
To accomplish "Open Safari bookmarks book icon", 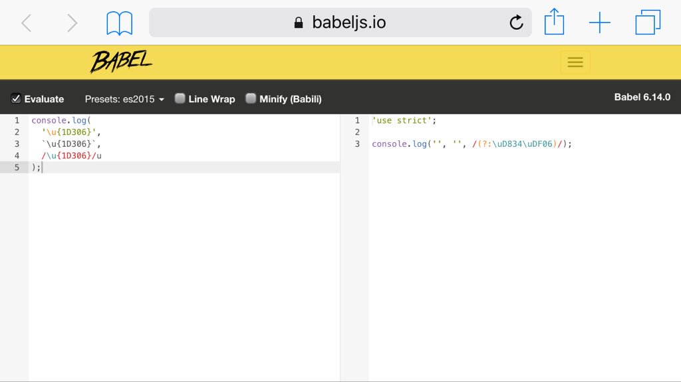I will [120, 23].
